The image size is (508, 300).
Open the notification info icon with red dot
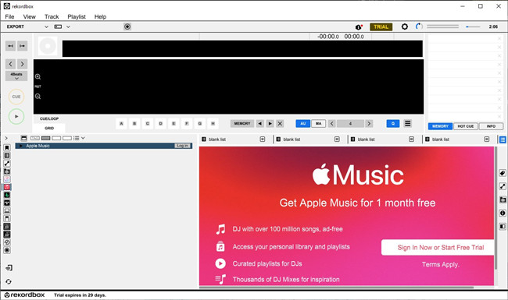pos(359,27)
